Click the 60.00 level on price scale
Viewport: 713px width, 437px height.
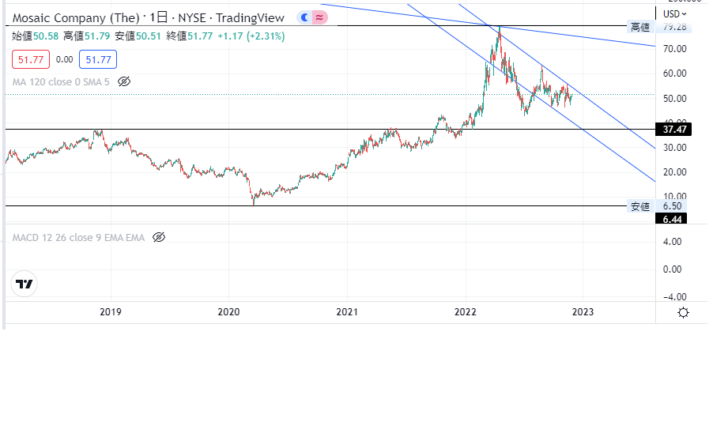click(674, 73)
